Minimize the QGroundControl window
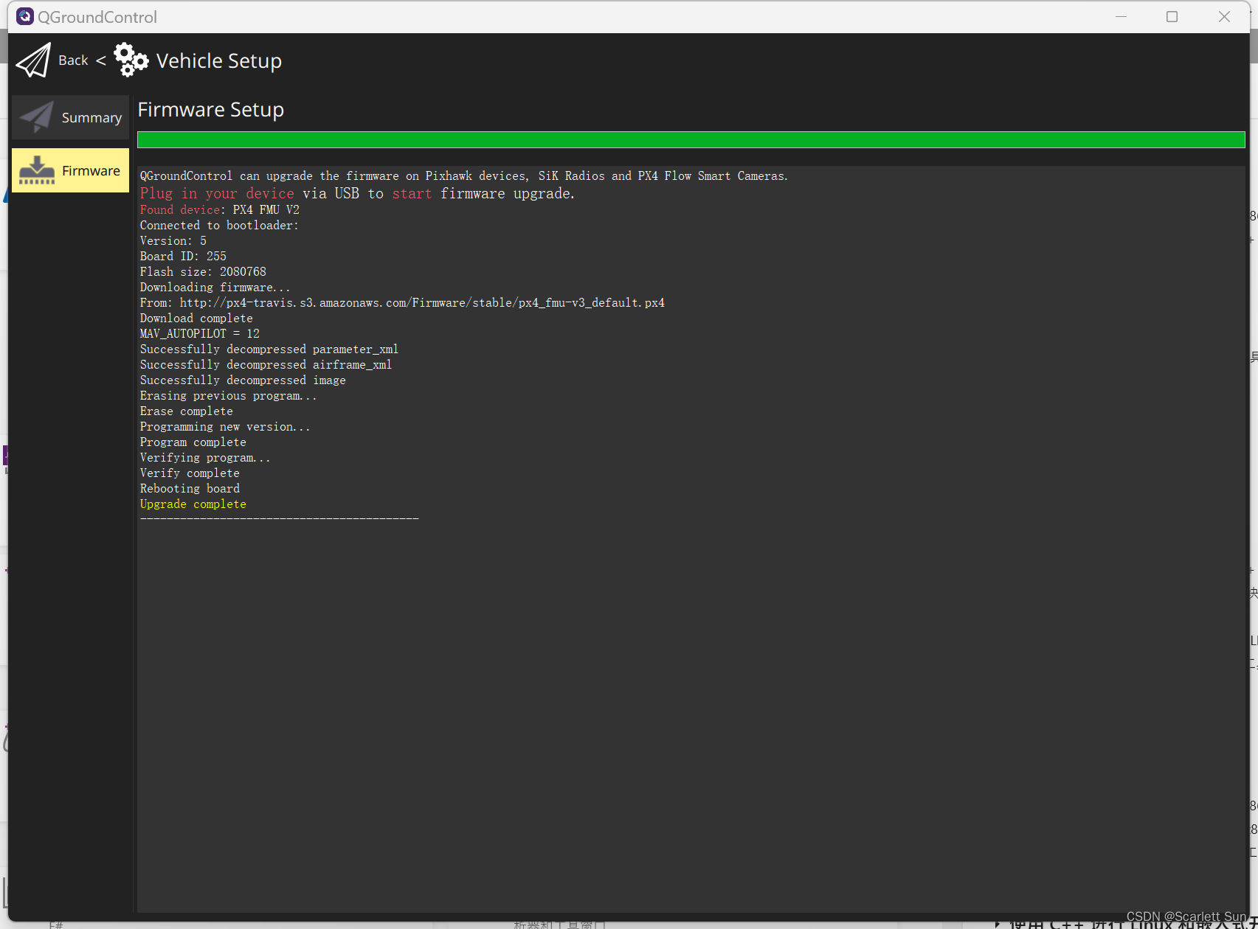1258x929 pixels. (1121, 16)
